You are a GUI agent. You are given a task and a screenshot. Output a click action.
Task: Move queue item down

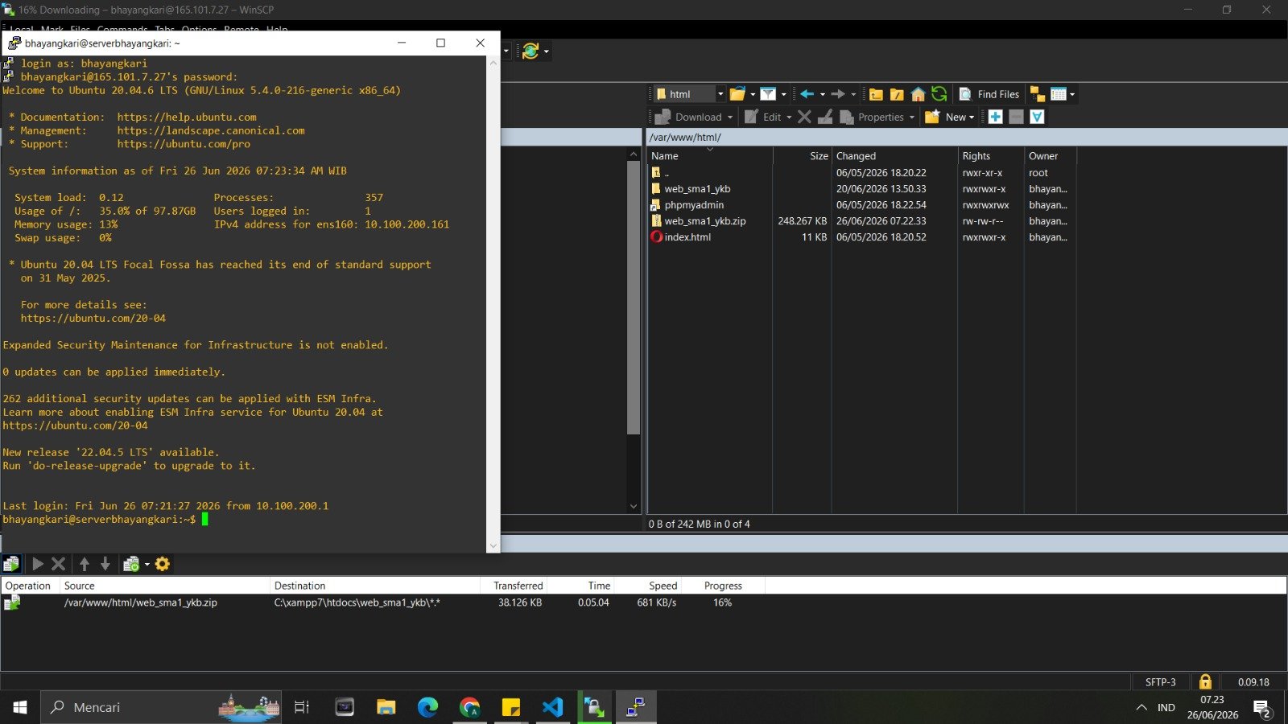coord(105,564)
